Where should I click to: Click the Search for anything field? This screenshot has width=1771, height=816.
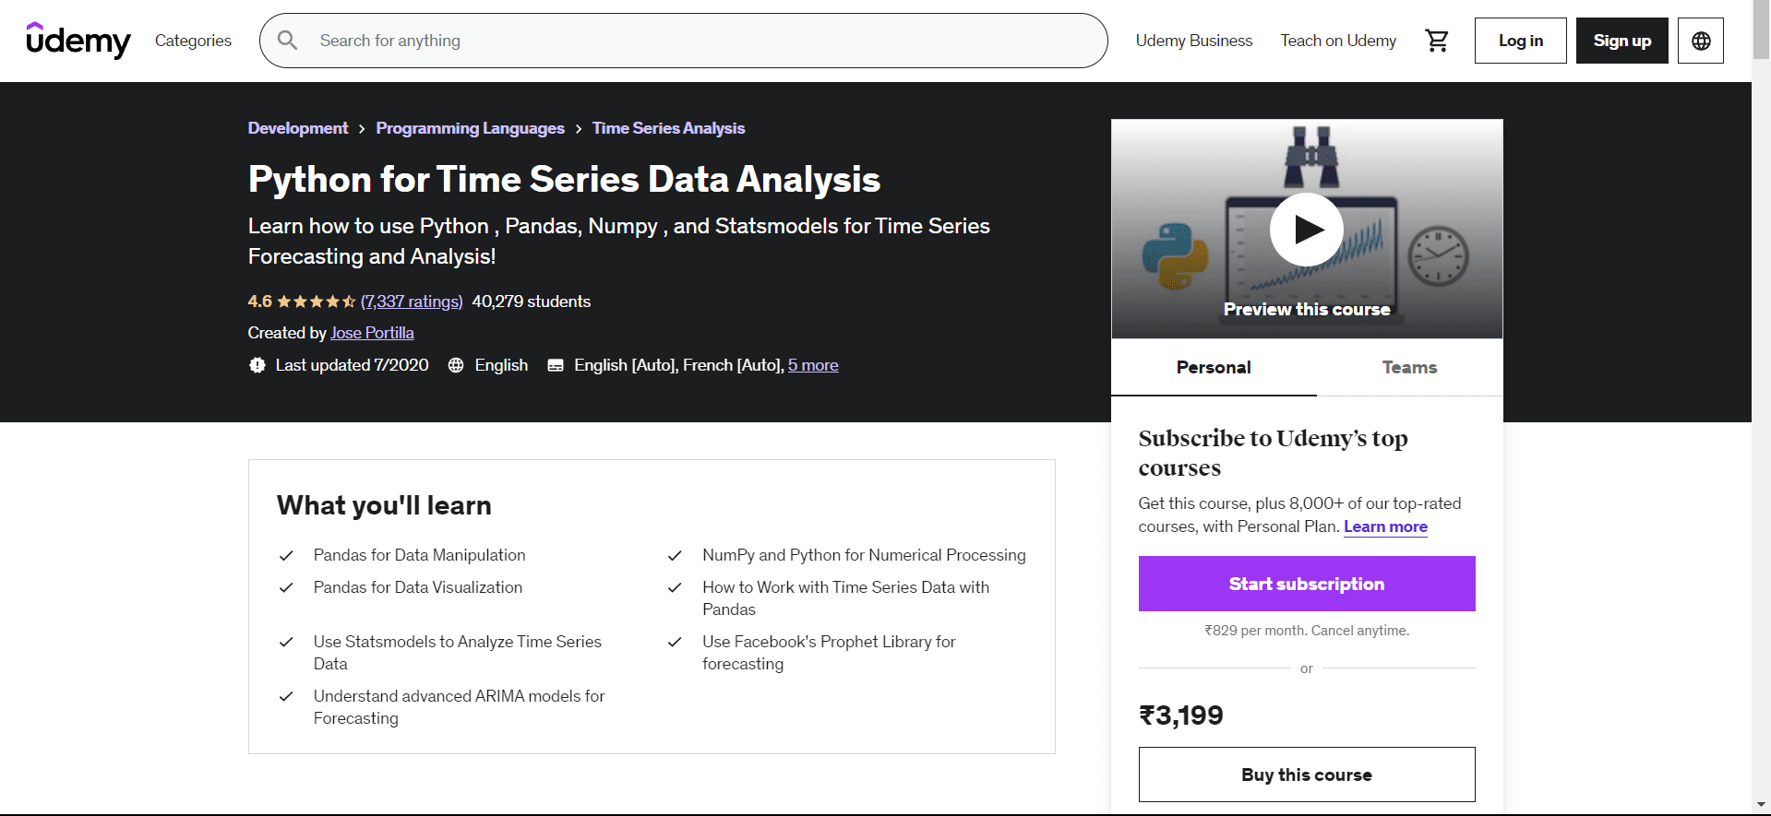701,41
